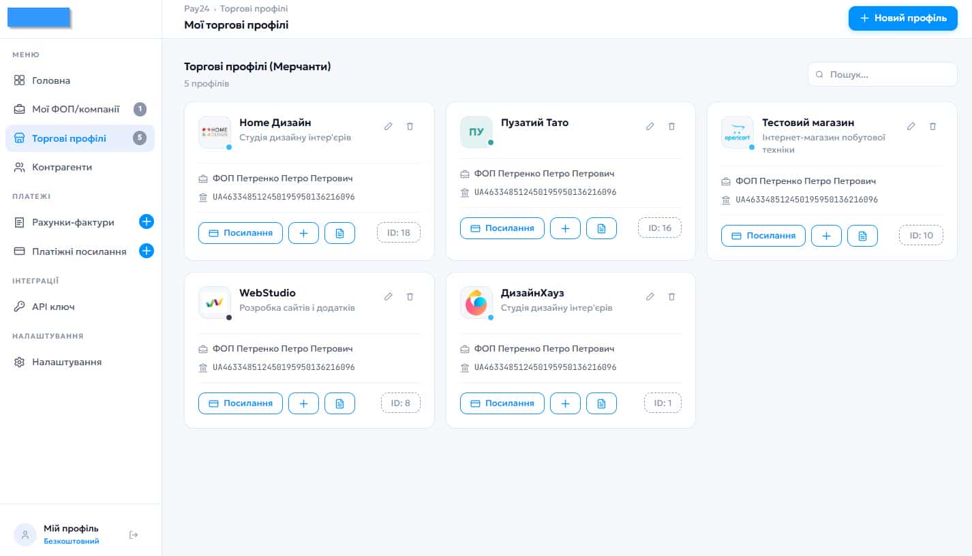972x556 pixels.
Task: Edit the ДизайнХауз profile pencil icon
Action: [x=650, y=296]
